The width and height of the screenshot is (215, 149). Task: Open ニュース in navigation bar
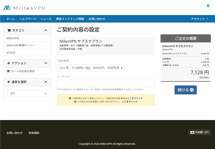coord(46,19)
